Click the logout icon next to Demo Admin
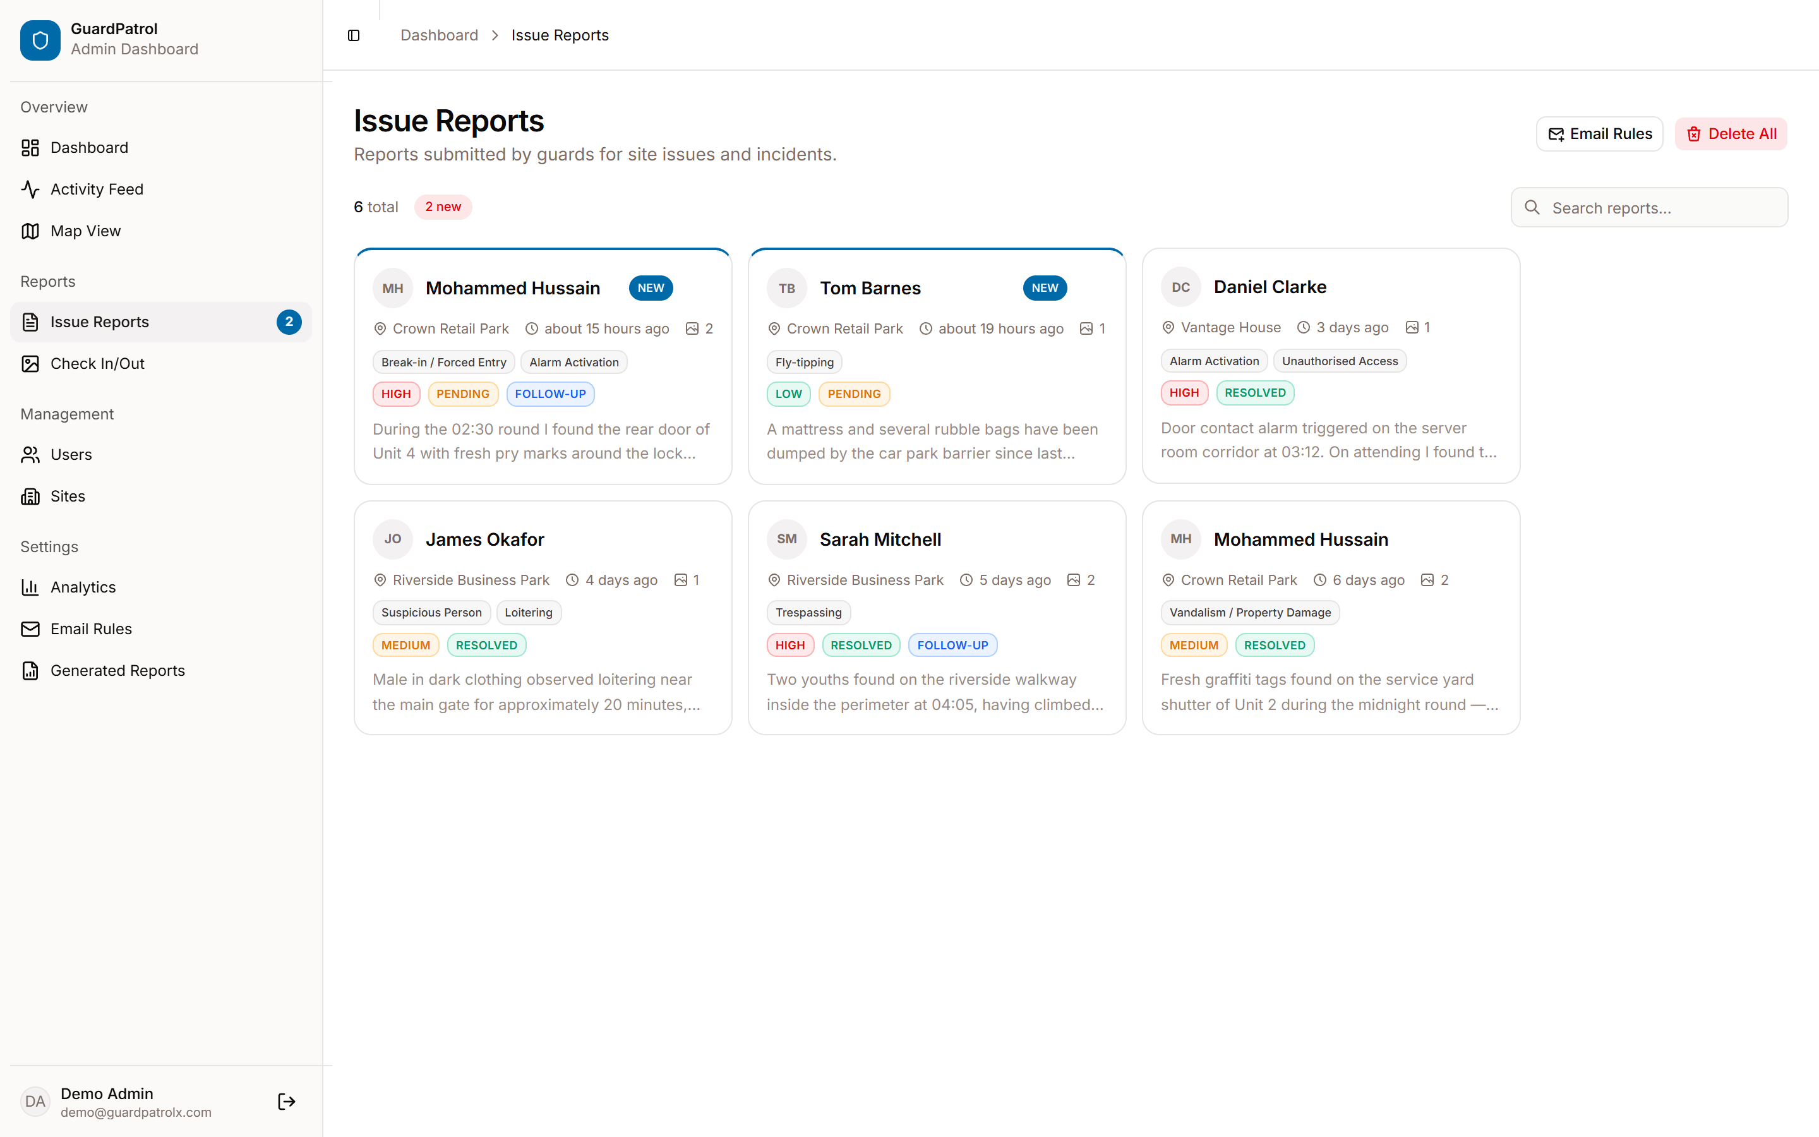Viewport: 1819px width, 1137px height. pos(286,1102)
